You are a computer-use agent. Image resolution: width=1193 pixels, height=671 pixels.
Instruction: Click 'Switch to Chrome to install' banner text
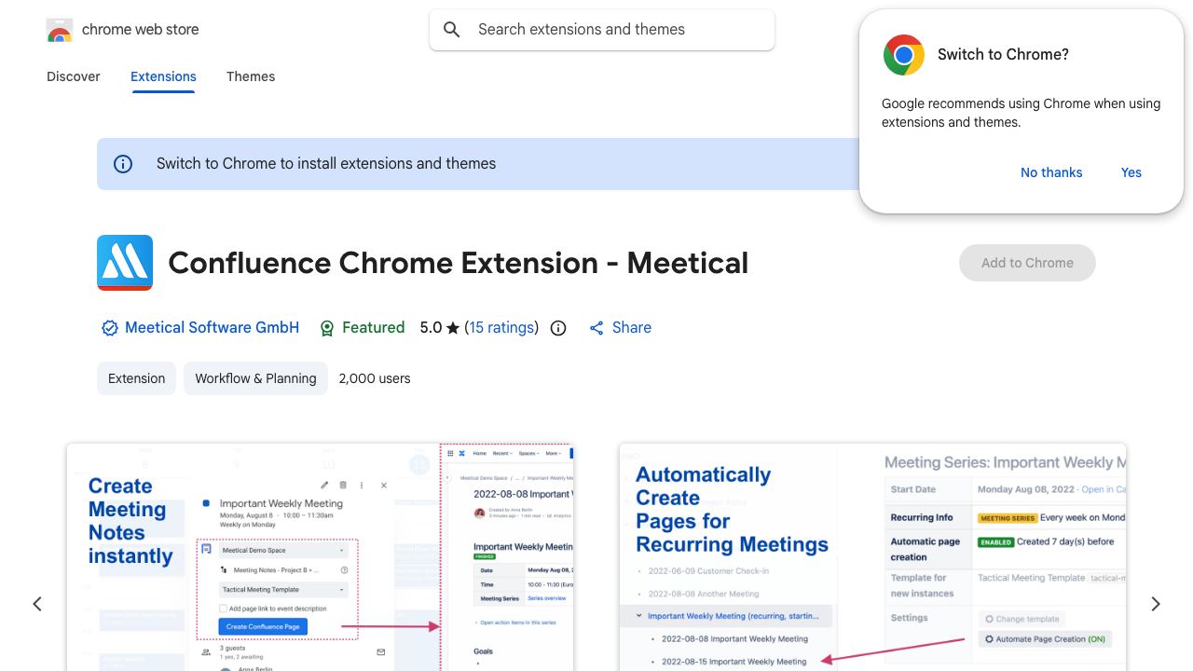pos(326,164)
